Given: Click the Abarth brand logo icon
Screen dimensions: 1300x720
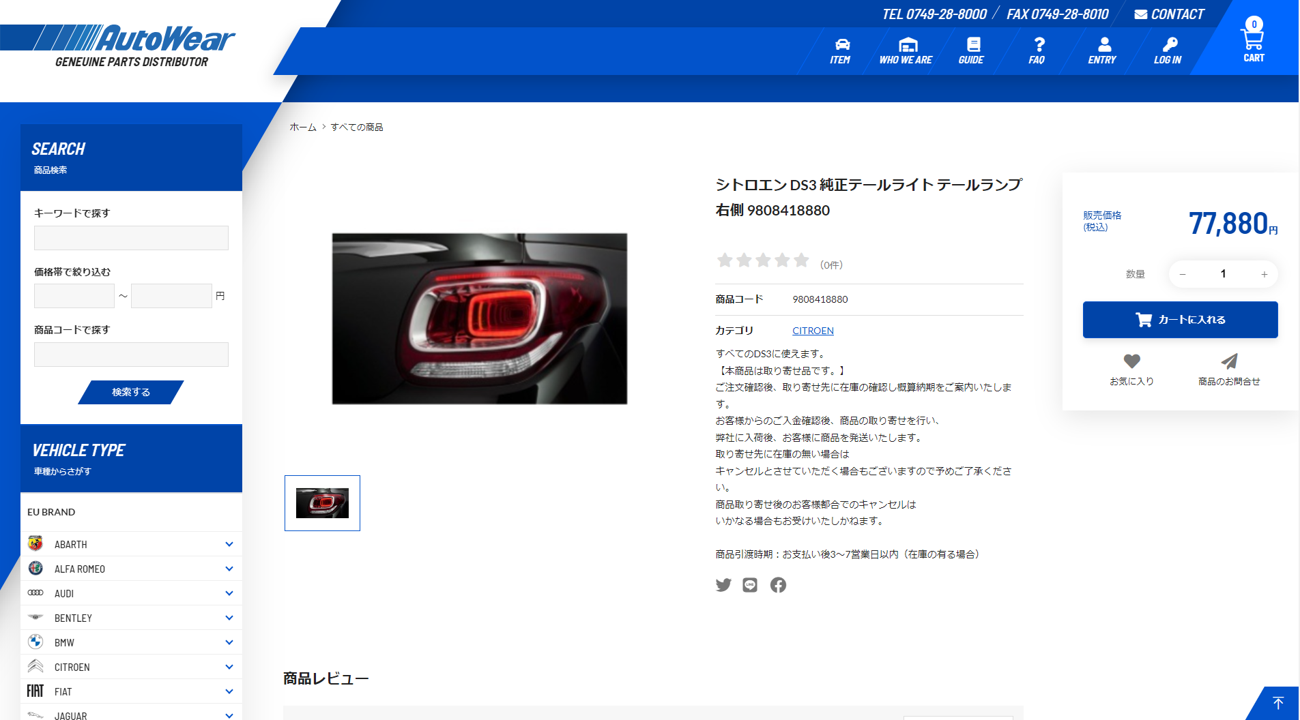Looking at the screenshot, I should coord(35,543).
